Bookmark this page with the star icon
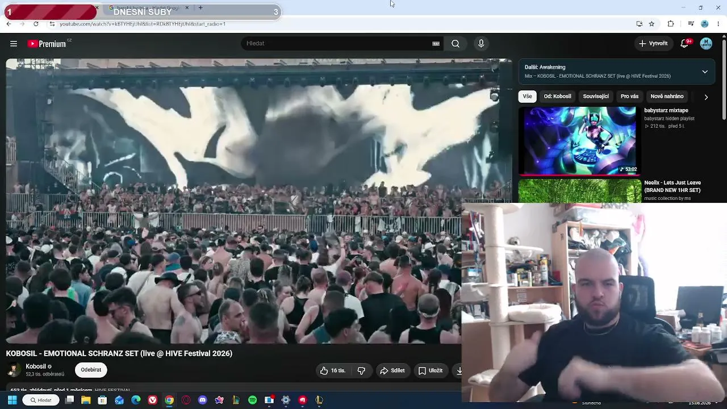Image resolution: width=727 pixels, height=409 pixels. click(651, 24)
